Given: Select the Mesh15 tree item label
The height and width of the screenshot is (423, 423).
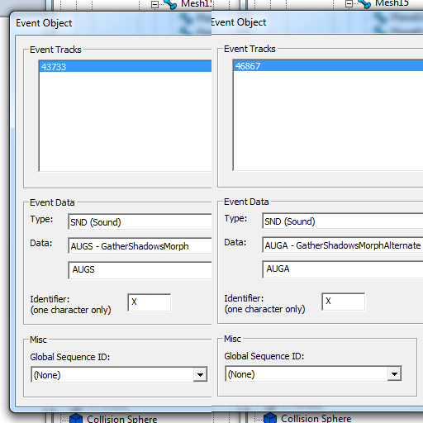Looking at the screenshot, I should coord(392,3).
